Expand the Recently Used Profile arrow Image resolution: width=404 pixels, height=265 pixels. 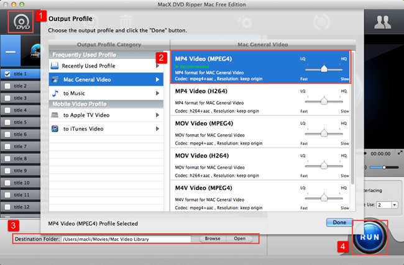coord(157,66)
